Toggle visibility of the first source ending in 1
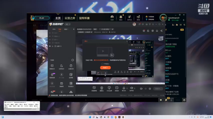The image size is (213, 119). pos(50,33)
